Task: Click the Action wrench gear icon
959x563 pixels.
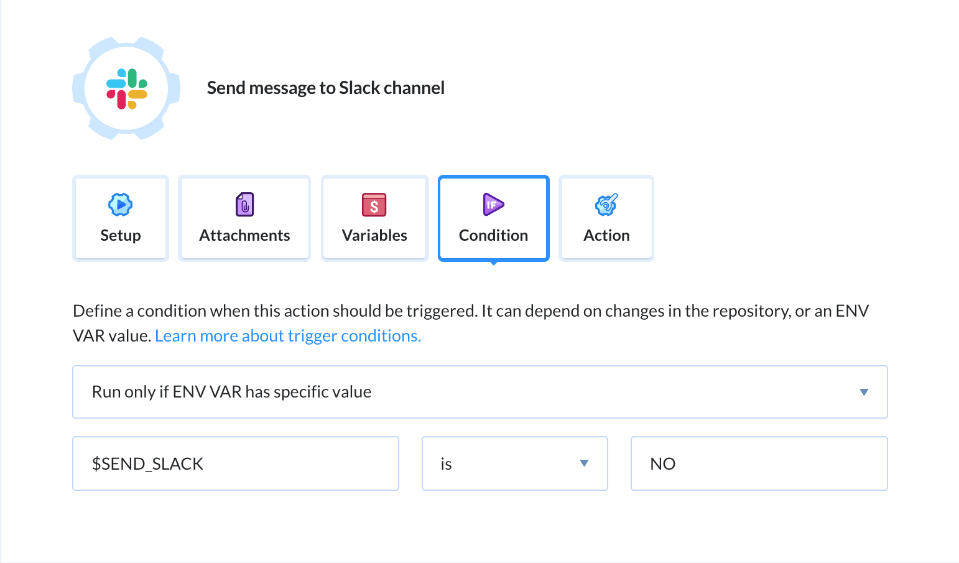Action: 606,204
